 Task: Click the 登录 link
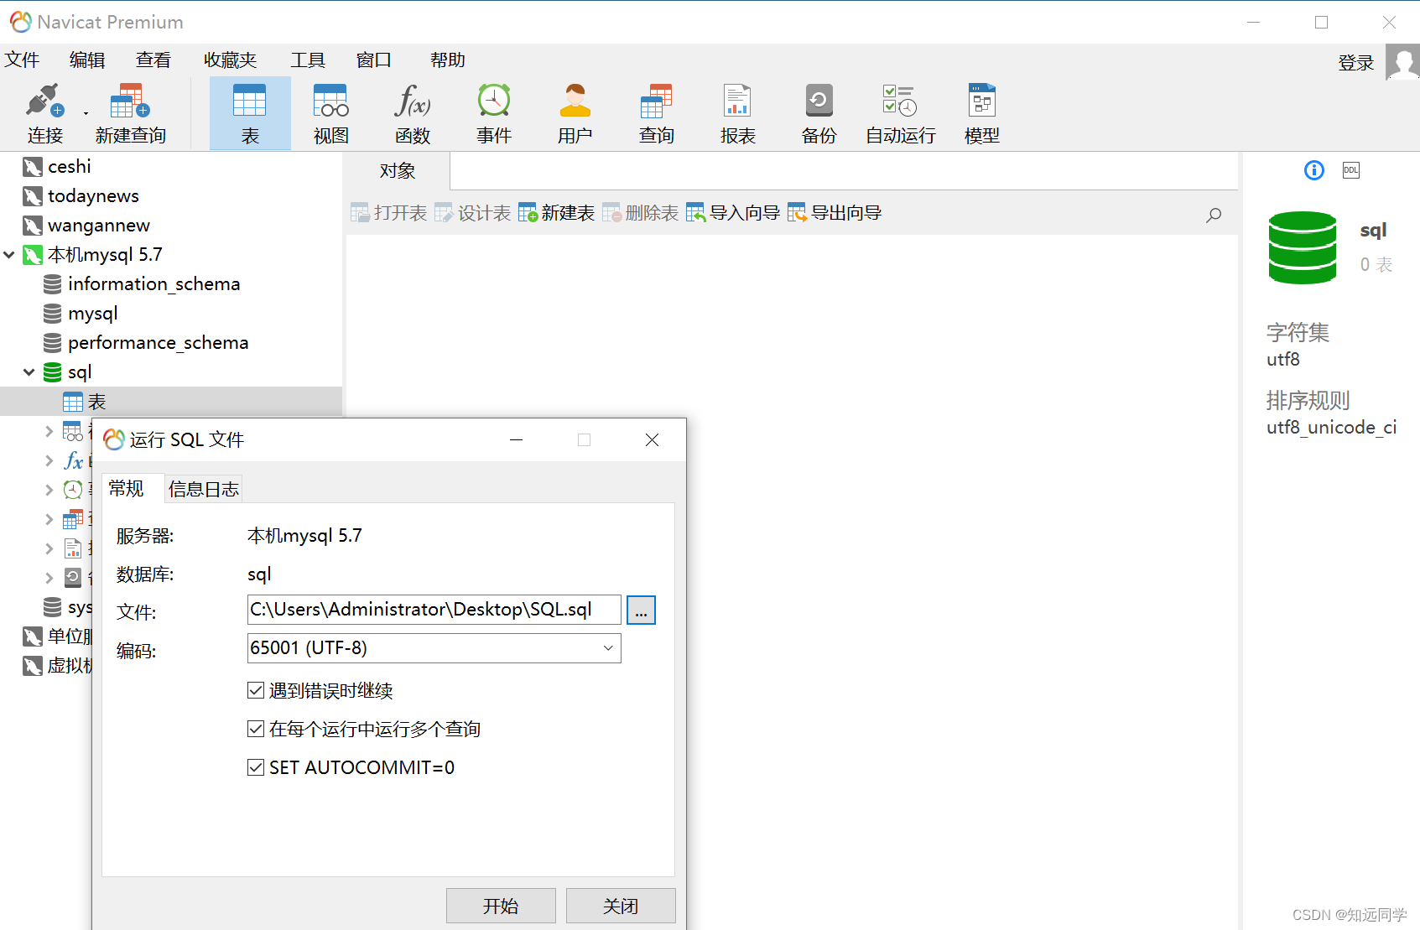pyautogui.click(x=1355, y=63)
